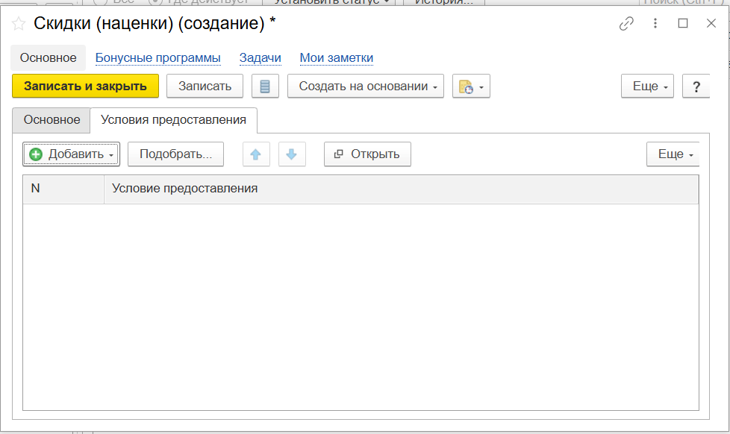Expand the Создать на основании menu
This screenshot has height=434, width=730.
coord(366,87)
